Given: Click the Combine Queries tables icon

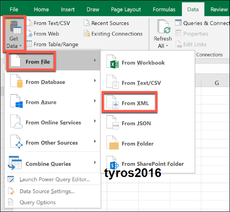Looking at the screenshot, I should click(x=15, y=163).
